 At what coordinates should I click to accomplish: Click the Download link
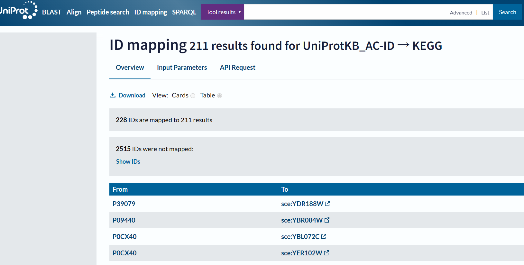point(132,95)
